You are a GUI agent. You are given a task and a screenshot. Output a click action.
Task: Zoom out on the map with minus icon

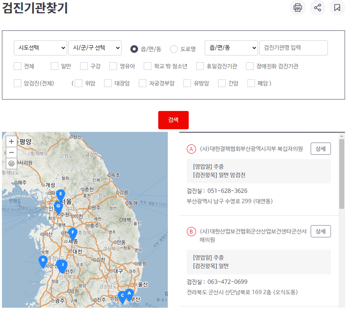11,152
